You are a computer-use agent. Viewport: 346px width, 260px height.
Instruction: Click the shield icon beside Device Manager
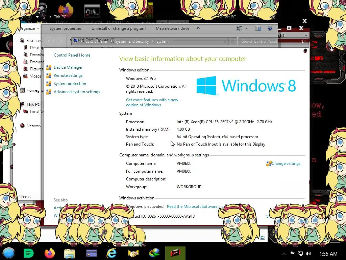click(x=49, y=67)
